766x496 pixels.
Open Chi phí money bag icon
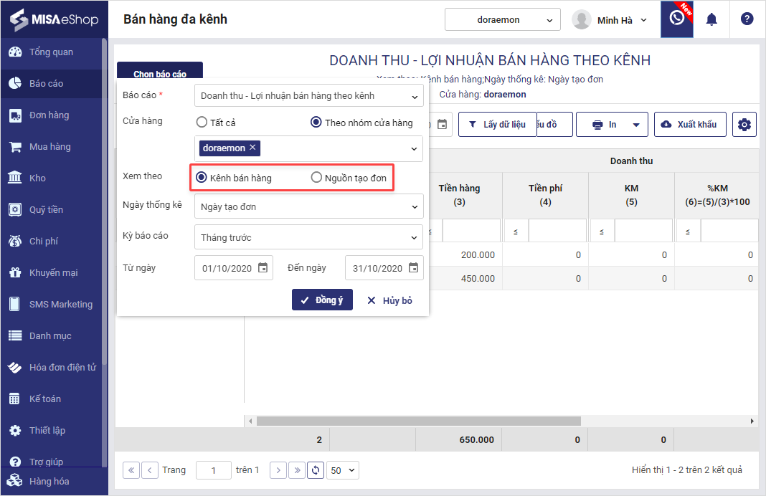[x=15, y=241]
